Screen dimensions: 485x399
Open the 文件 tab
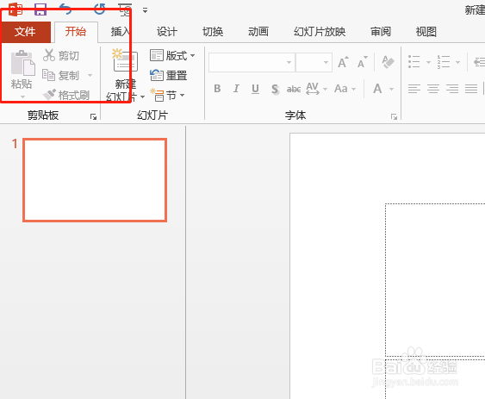click(x=25, y=32)
